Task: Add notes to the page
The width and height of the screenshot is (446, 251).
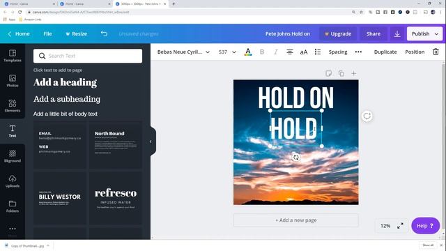Action: coord(328,73)
